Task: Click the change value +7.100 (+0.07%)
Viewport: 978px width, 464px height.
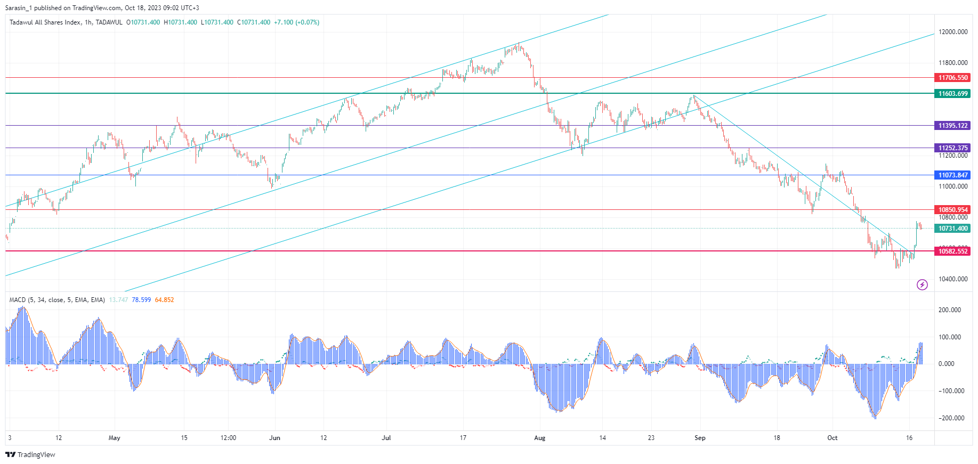Action: coord(297,22)
